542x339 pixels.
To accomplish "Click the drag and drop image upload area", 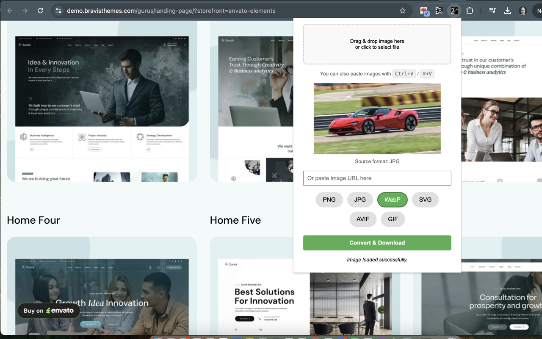I will 377,44.
